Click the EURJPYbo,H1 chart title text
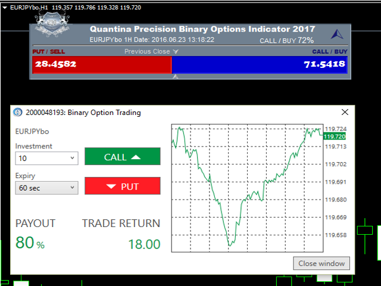Image resolution: width=381 pixels, height=286 pixels. click(29, 8)
